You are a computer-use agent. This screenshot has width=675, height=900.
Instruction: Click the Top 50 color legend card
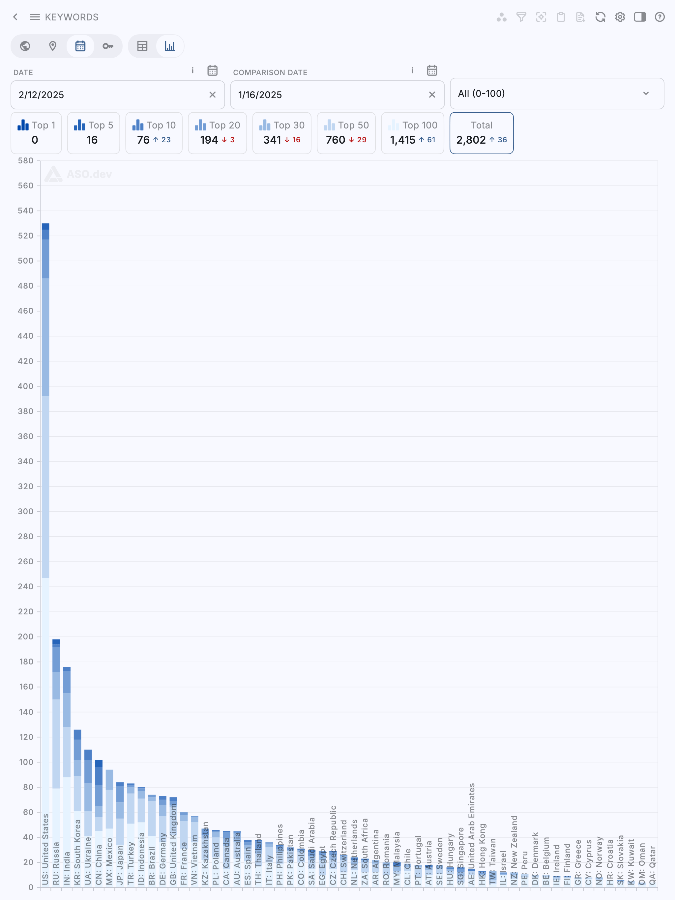[x=346, y=133]
